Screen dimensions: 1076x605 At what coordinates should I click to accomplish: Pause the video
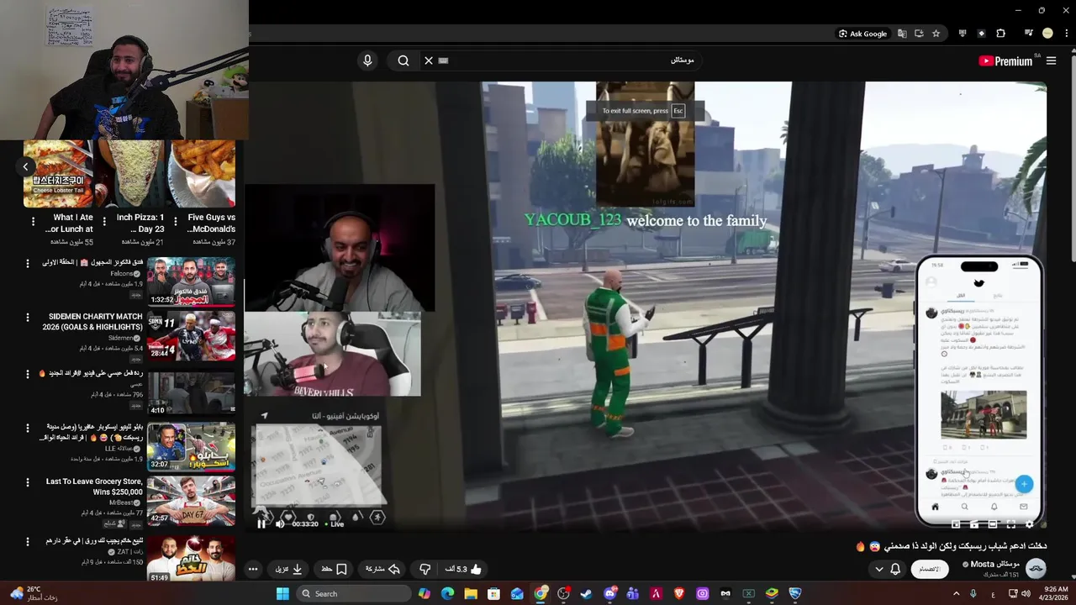(x=261, y=523)
